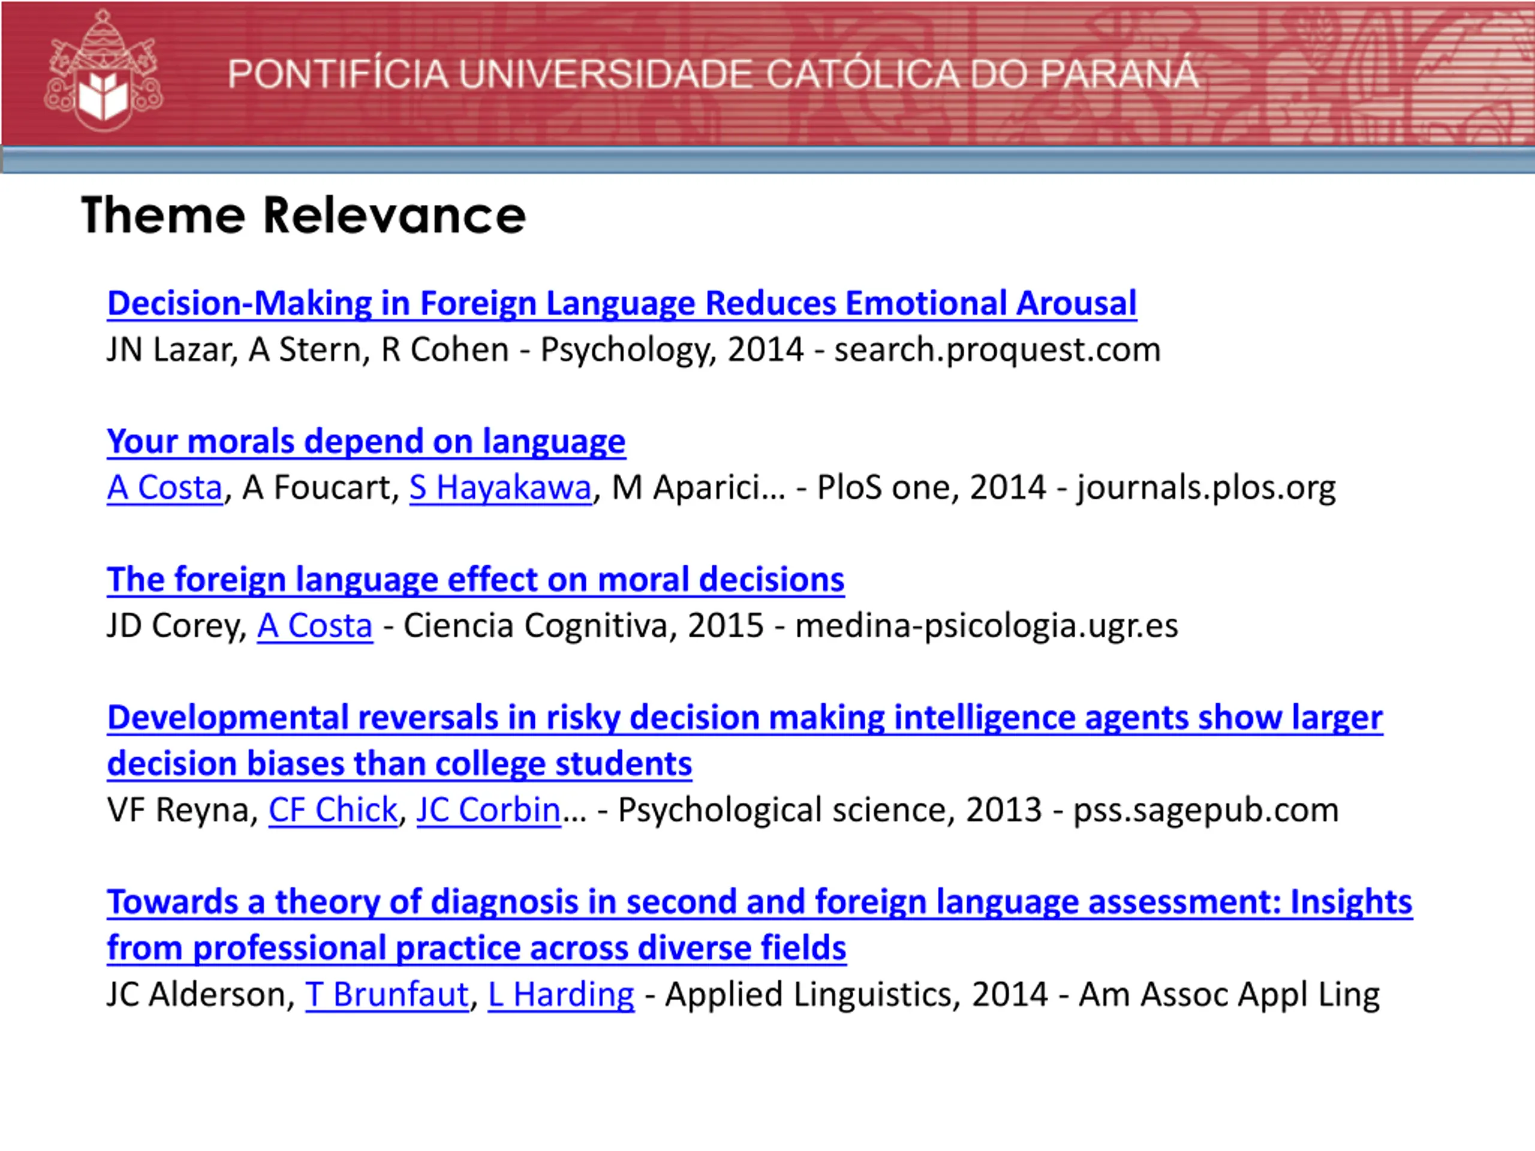Click 'journals.plos.org' source text
Screen dimensions: 1535x1151
(x=1206, y=488)
